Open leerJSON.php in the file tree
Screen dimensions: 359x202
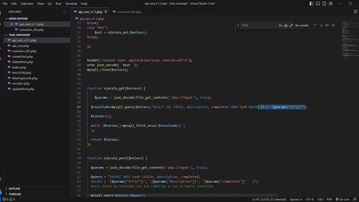coord(21,72)
